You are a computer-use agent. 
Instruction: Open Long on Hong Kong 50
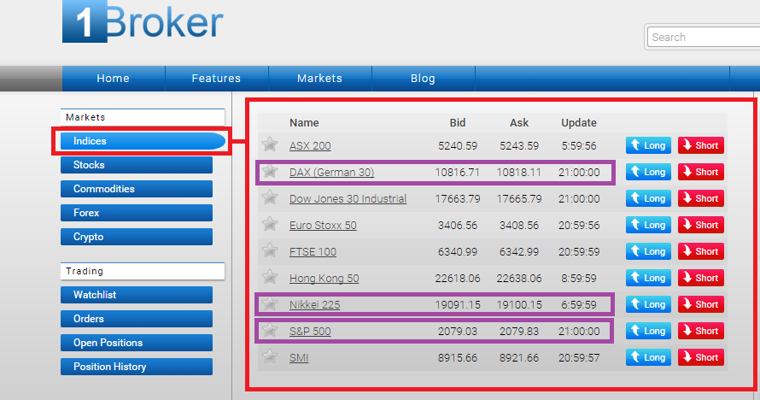pos(648,278)
